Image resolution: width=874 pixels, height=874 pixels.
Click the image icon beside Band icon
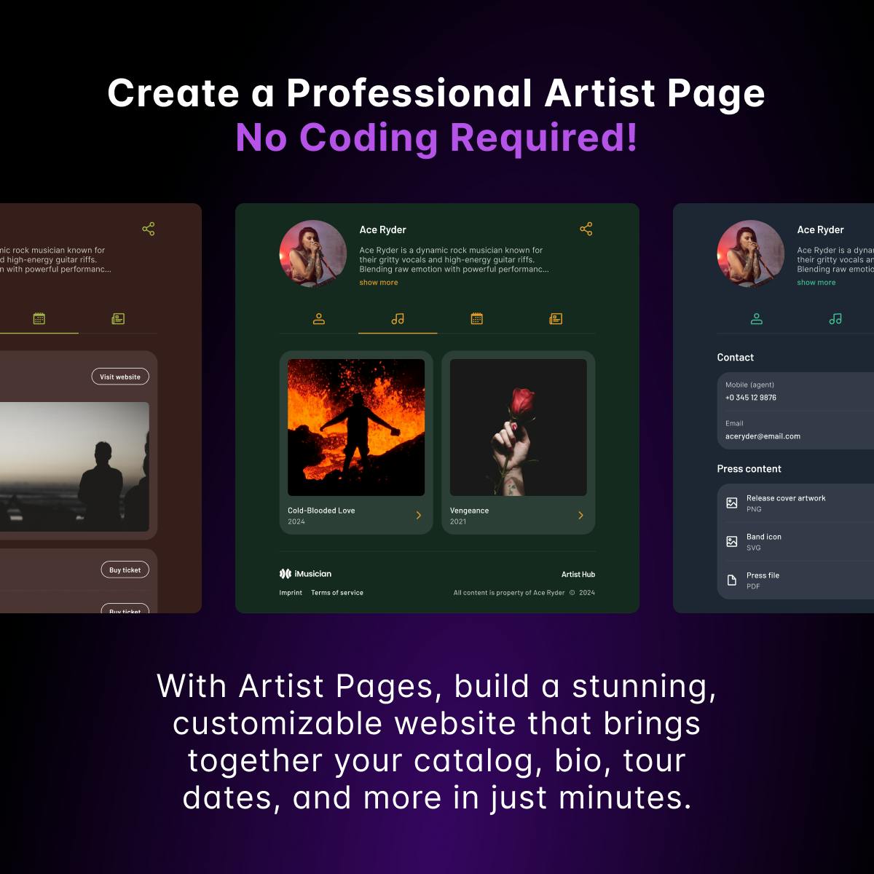[732, 541]
